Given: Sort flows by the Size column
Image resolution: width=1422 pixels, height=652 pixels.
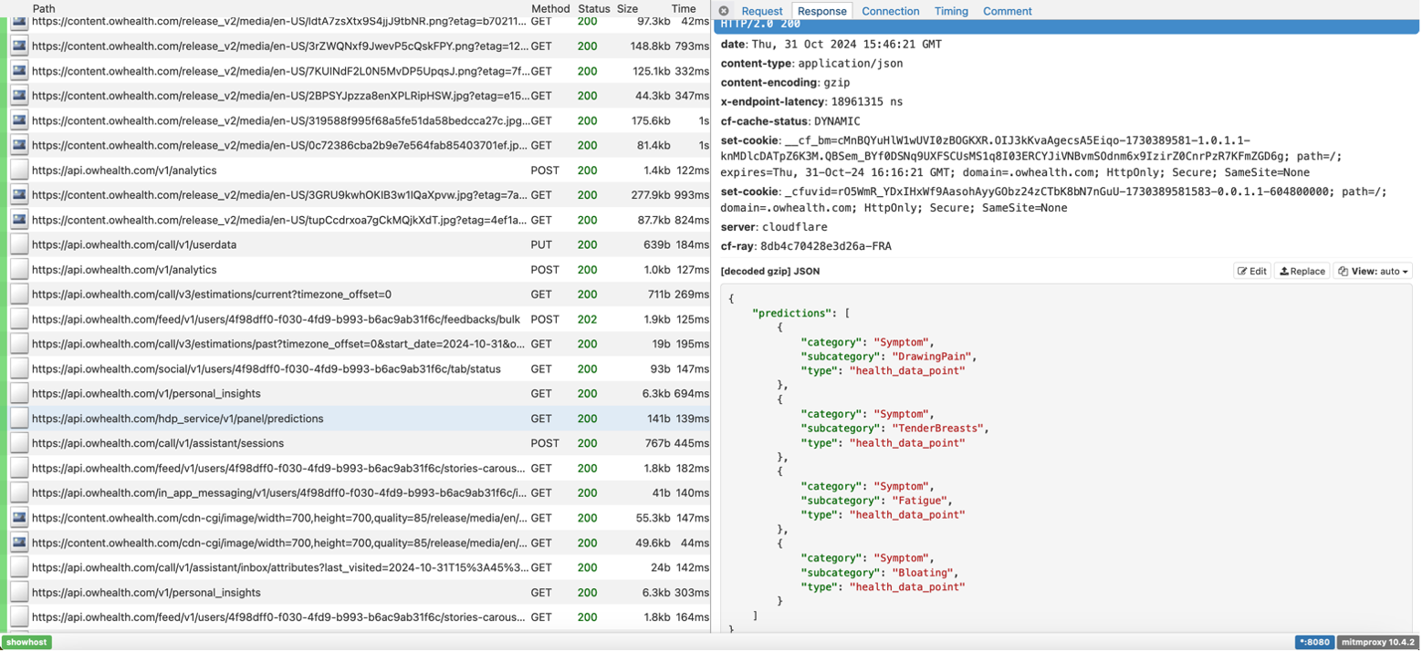Looking at the screenshot, I should click(x=628, y=8).
